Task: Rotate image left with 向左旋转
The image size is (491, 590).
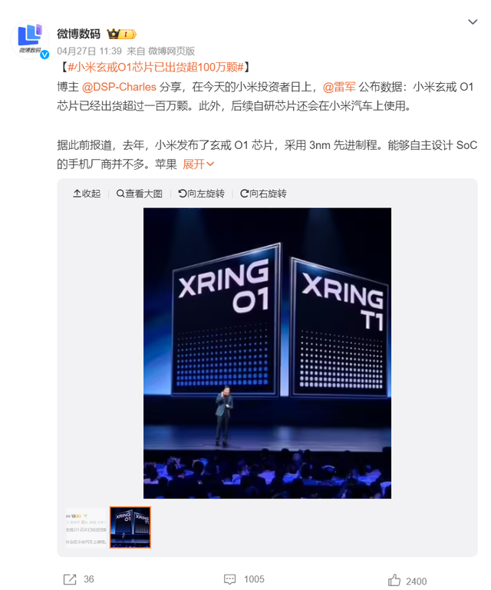Action: (201, 194)
